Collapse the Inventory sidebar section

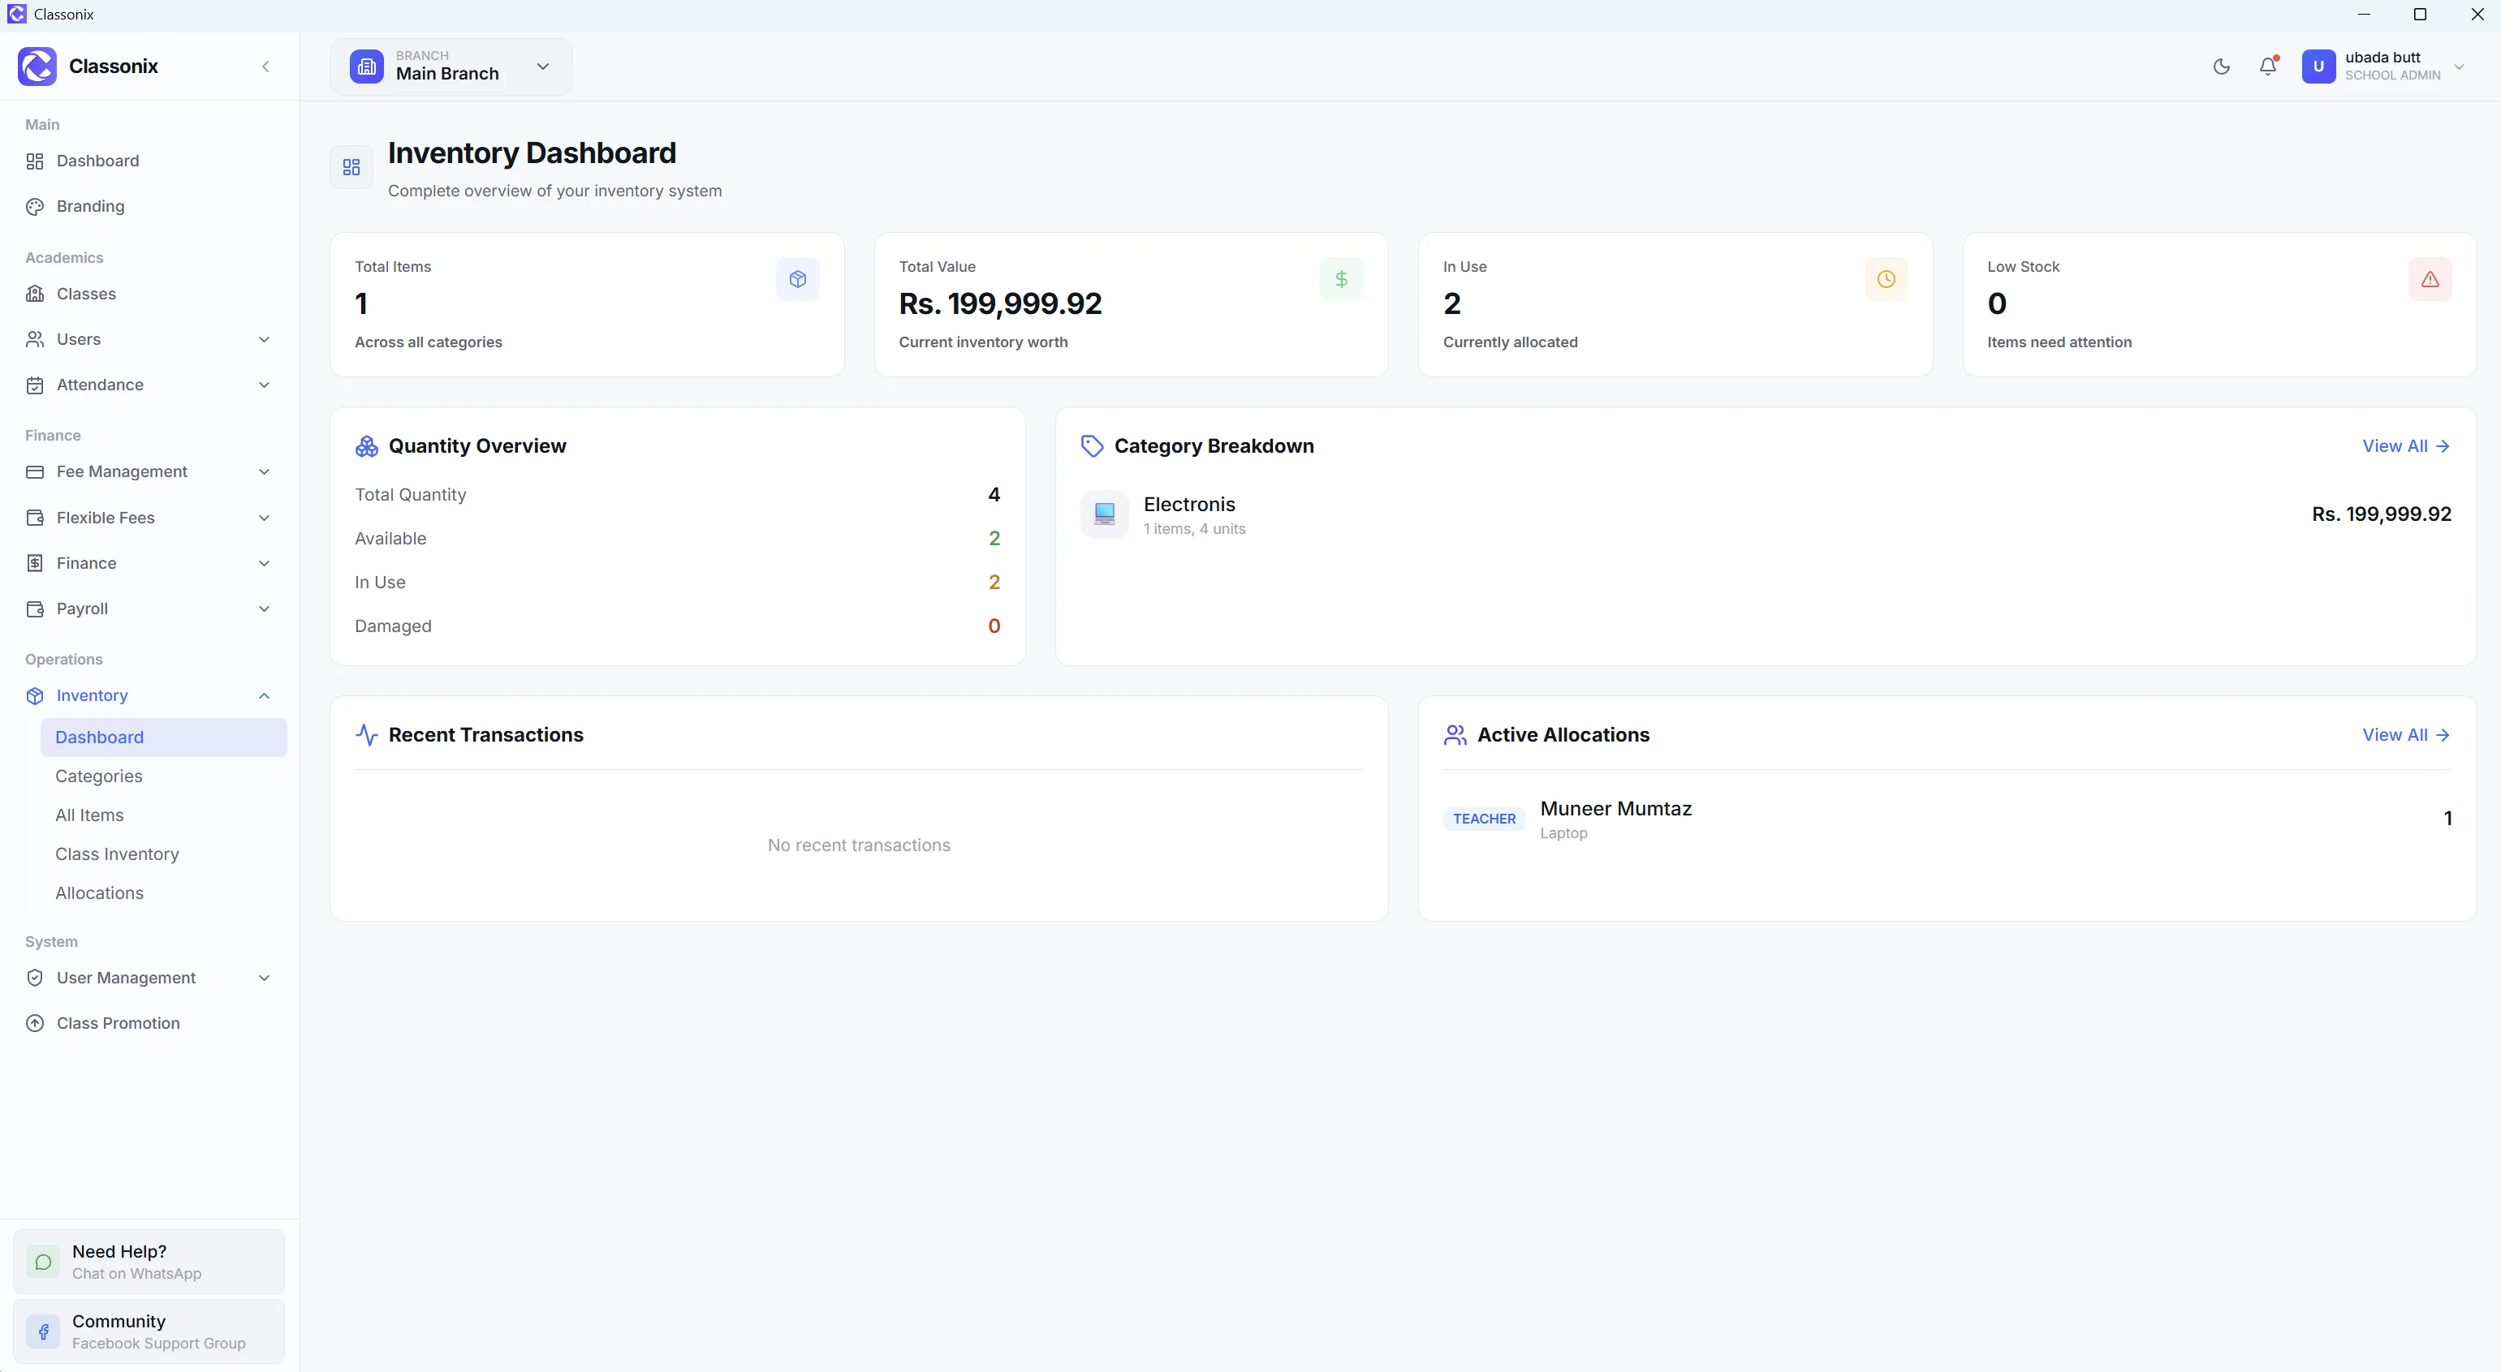click(x=149, y=695)
